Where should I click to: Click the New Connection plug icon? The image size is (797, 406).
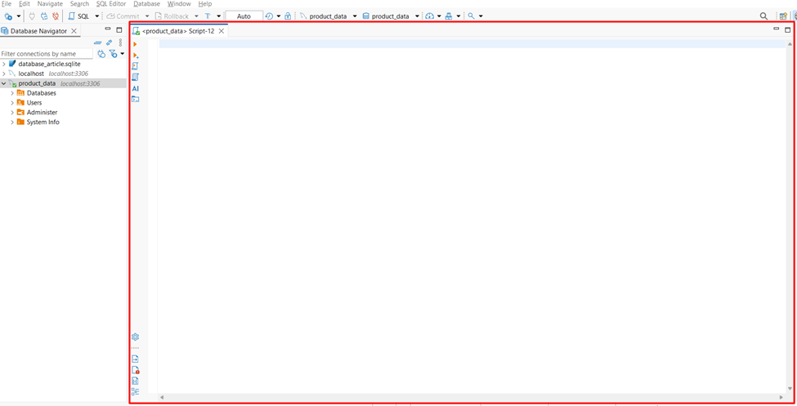[x=8, y=16]
